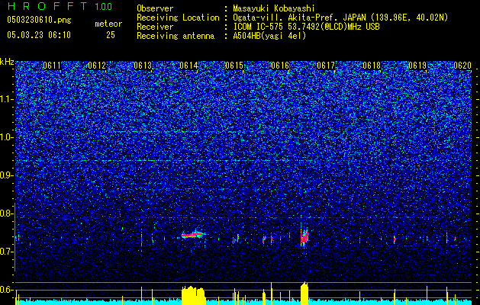Click the 0618 time marker

point(372,66)
